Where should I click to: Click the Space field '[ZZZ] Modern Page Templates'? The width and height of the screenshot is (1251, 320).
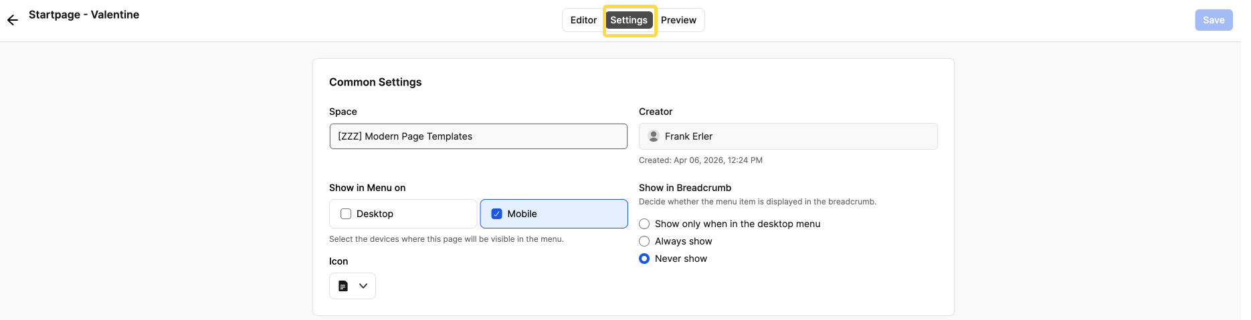pyautogui.click(x=478, y=136)
